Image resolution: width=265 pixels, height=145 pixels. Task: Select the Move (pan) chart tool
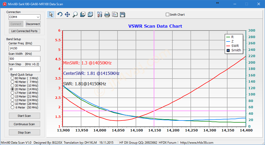[x=67, y=14]
